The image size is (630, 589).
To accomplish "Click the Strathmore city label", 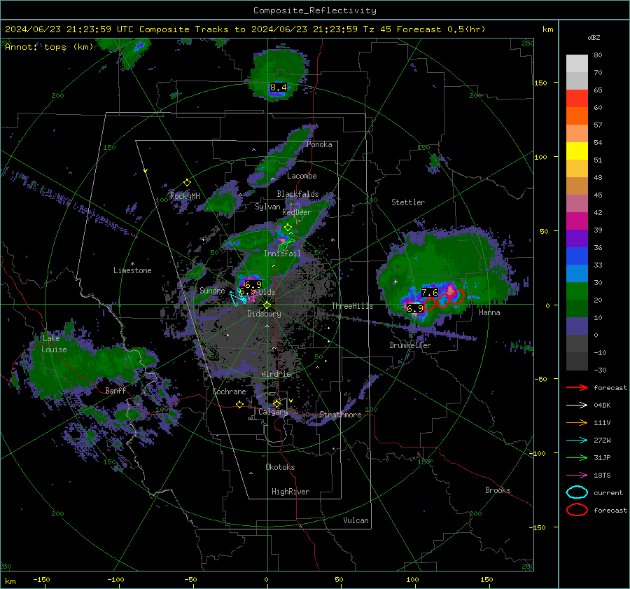I will click(340, 415).
